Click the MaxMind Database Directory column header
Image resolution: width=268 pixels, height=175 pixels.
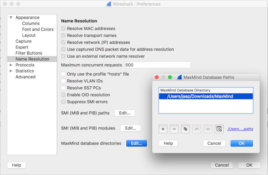point(206,90)
